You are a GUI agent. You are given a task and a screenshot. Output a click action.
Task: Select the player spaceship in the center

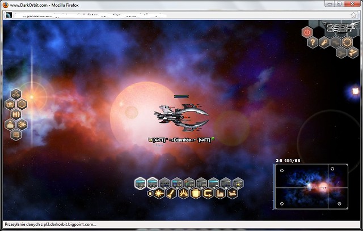pos(181,118)
